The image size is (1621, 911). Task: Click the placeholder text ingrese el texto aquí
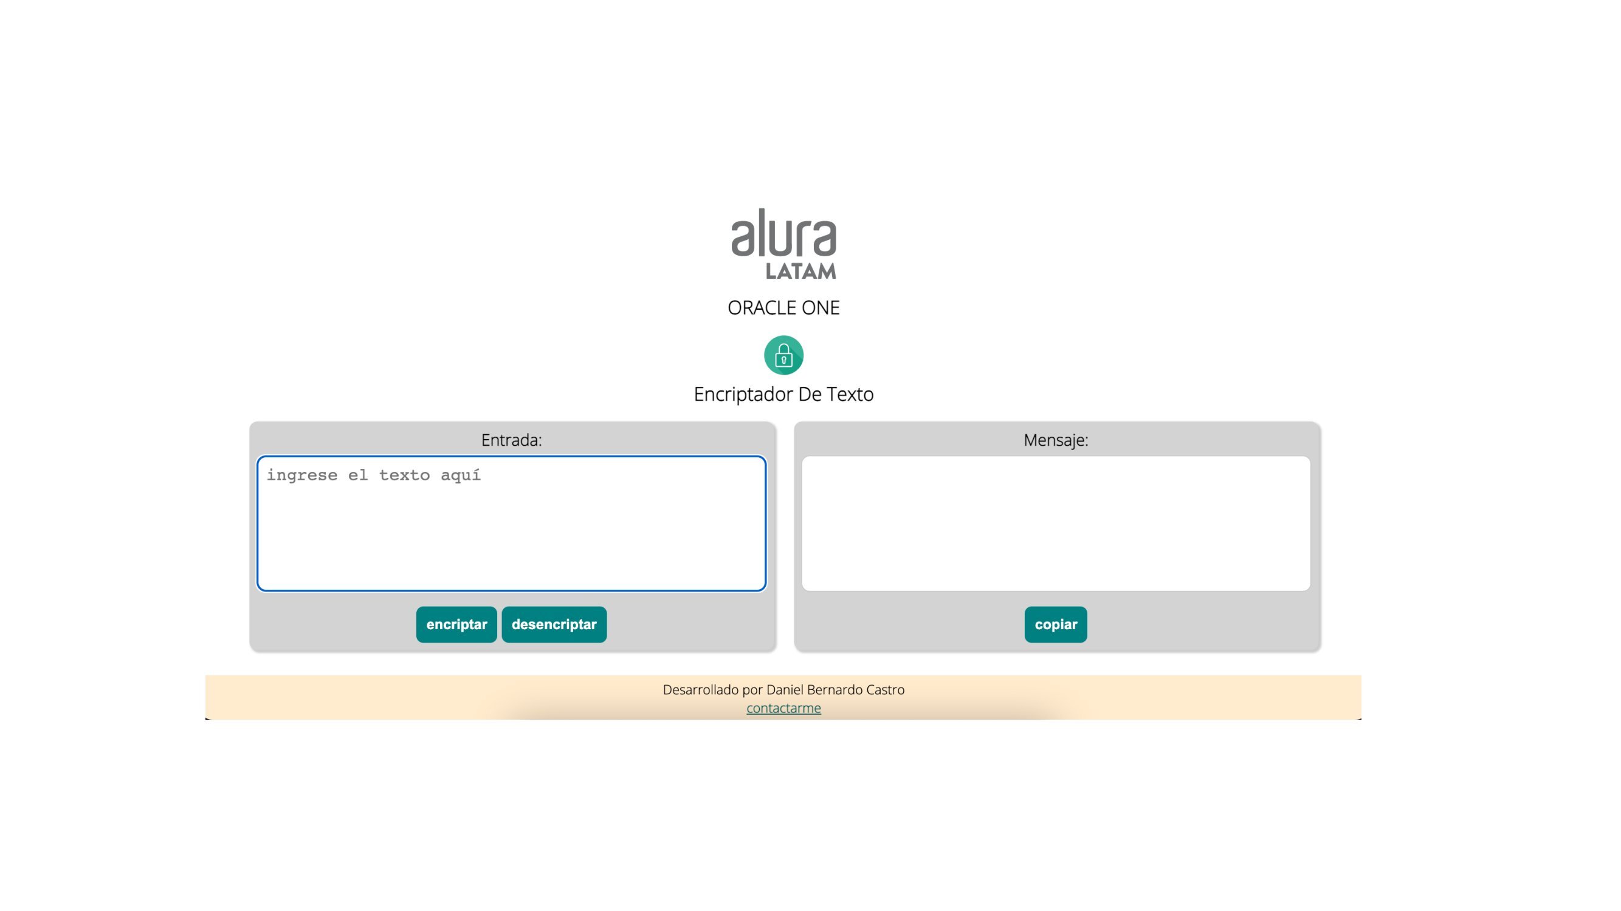point(374,475)
